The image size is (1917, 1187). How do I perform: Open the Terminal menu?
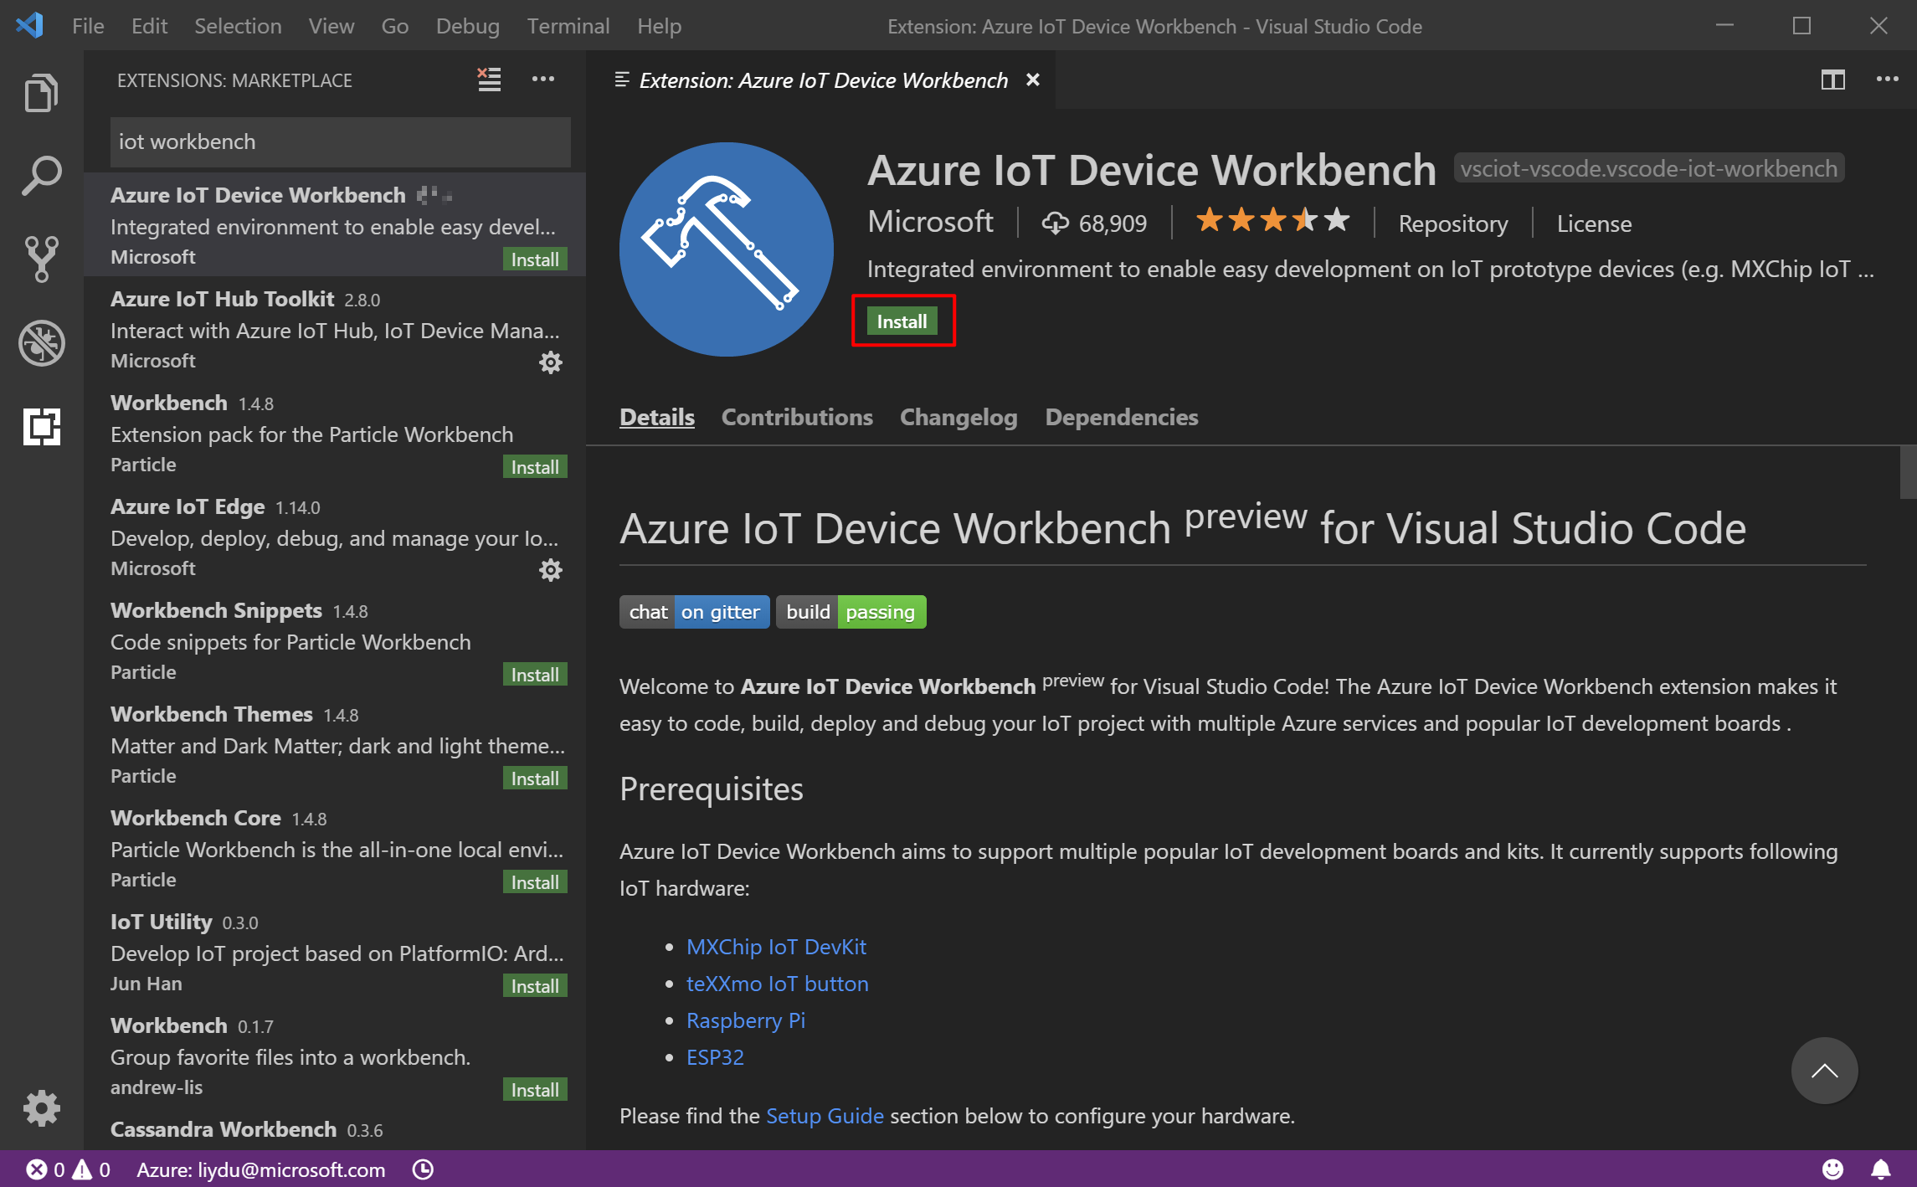568,26
